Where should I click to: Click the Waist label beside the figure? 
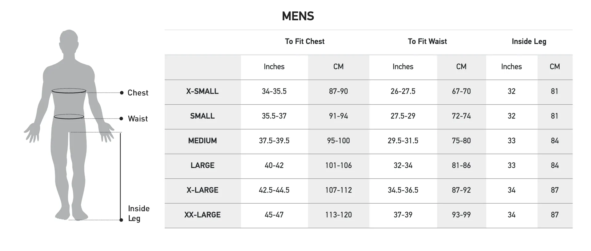coord(138,119)
